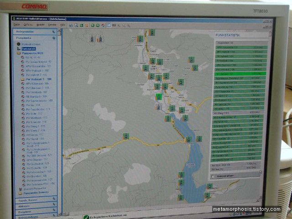The width and height of the screenshot is (292, 219).
Task: Click the left grey station icon at map top-left
Action: 92,39
